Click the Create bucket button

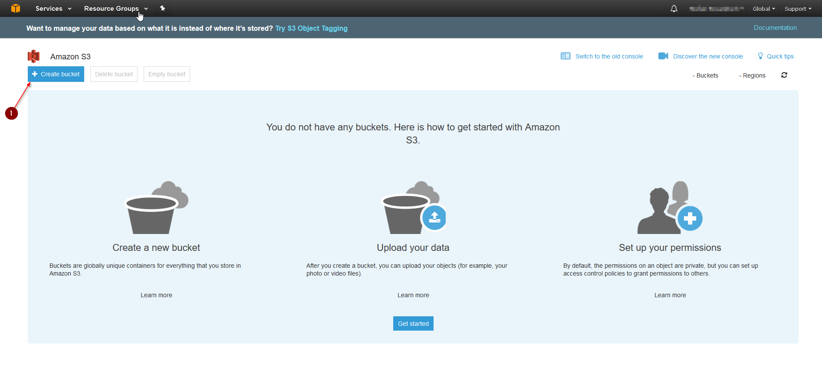pos(56,74)
